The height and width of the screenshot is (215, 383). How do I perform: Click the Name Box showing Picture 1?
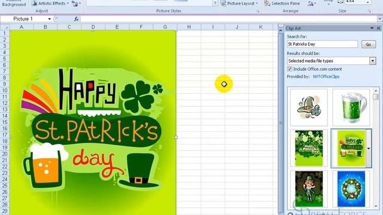[23, 19]
